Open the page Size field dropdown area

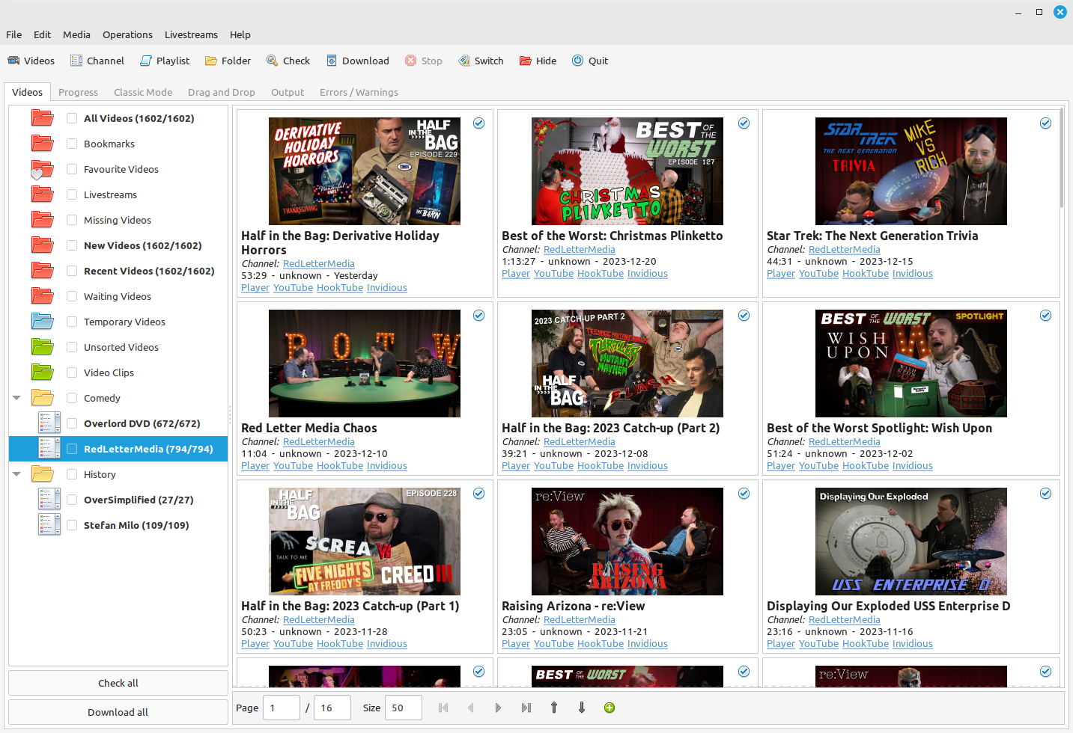(x=403, y=707)
